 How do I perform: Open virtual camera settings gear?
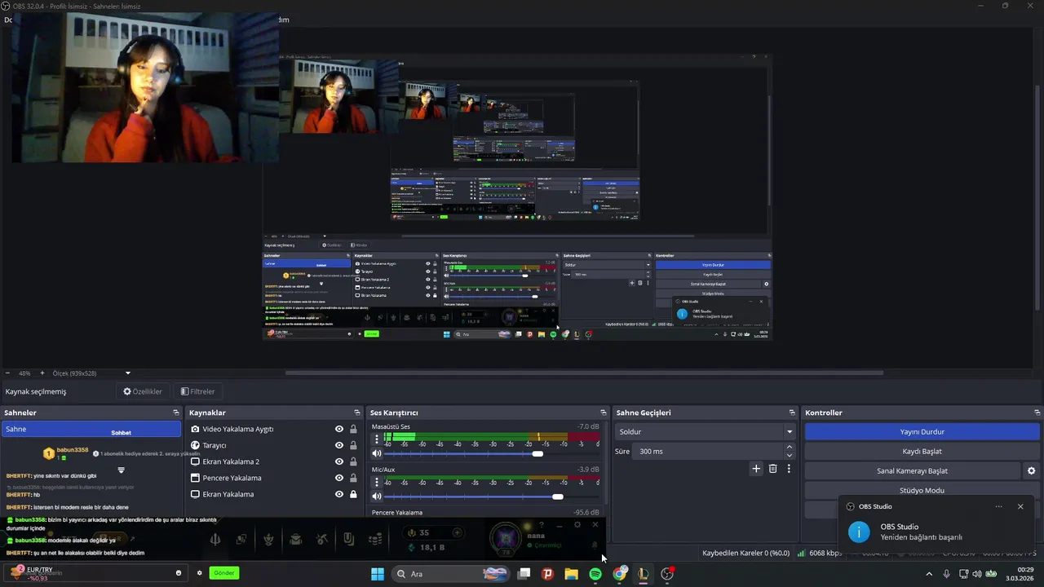pos(1031,470)
